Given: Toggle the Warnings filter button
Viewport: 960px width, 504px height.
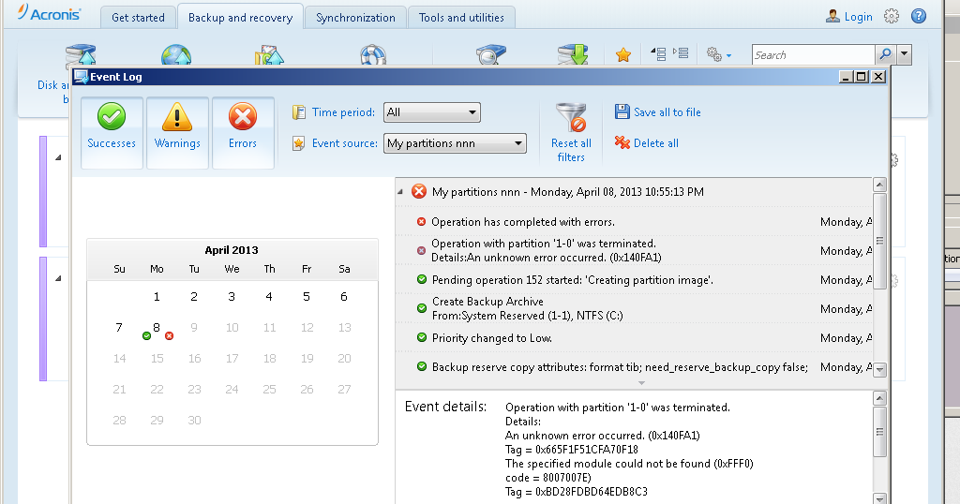Looking at the screenshot, I should 177,132.
